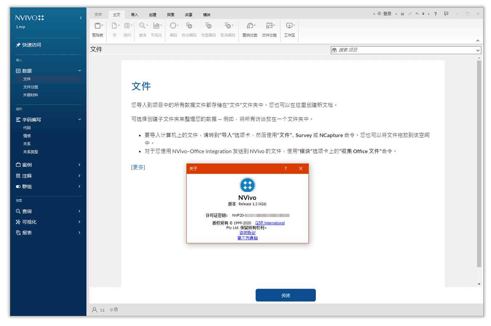
Task: Click in the 搜索项目 search field
Action: pos(406,50)
